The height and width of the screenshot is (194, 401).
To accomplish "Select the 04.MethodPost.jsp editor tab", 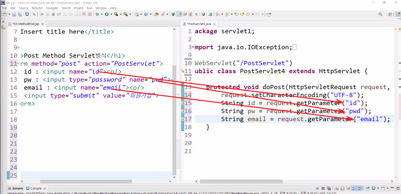I will (26, 24).
